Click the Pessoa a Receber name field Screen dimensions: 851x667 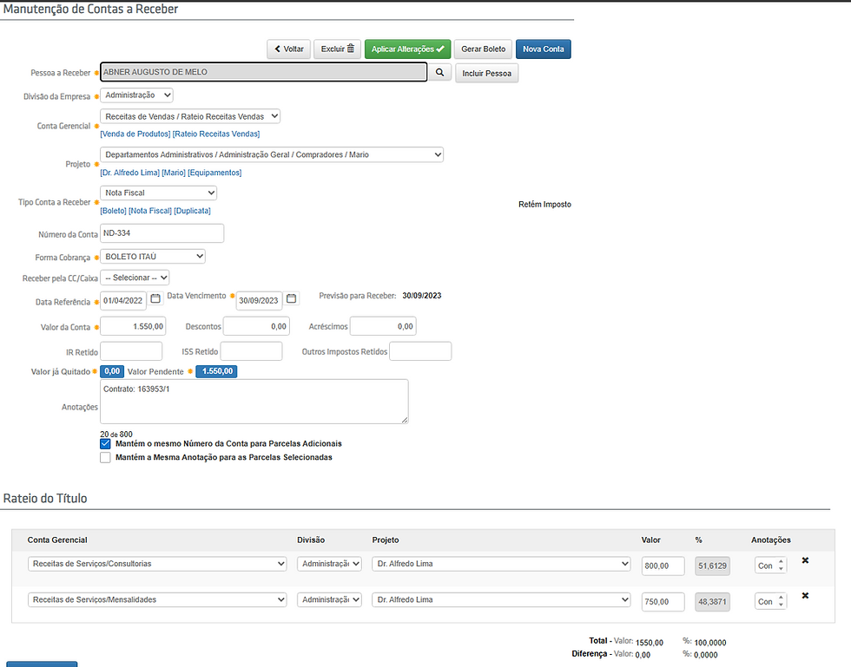click(264, 72)
